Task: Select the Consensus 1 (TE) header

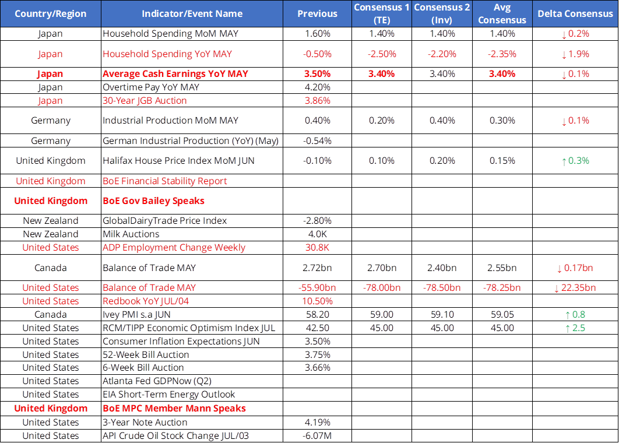Action: coord(382,13)
